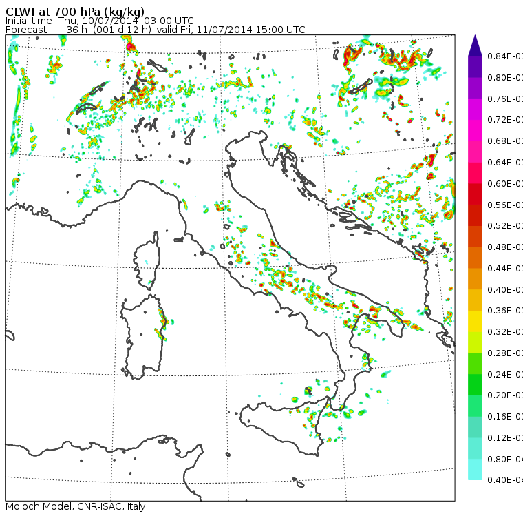Click the hot pink swatch between 0.68E-03 and 0.72E-03
The height and width of the screenshot is (516, 523).
tap(475, 131)
